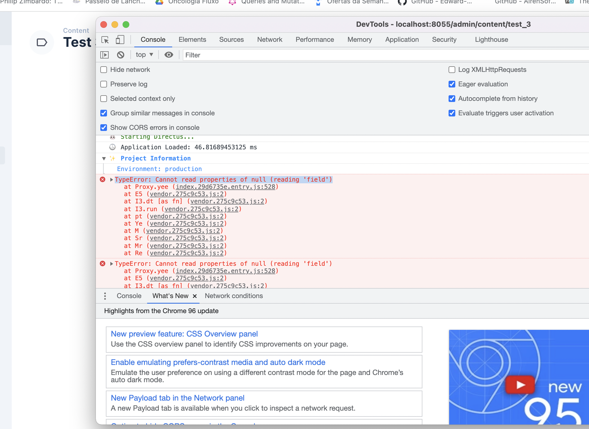Image resolution: width=589 pixels, height=429 pixels.
Task: Switch to the drawer Console tab
Action: 129,296
